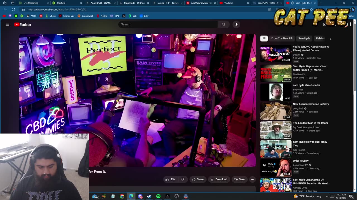
Task: Open the Twitch bookmark icon
Action: (10, 16)
